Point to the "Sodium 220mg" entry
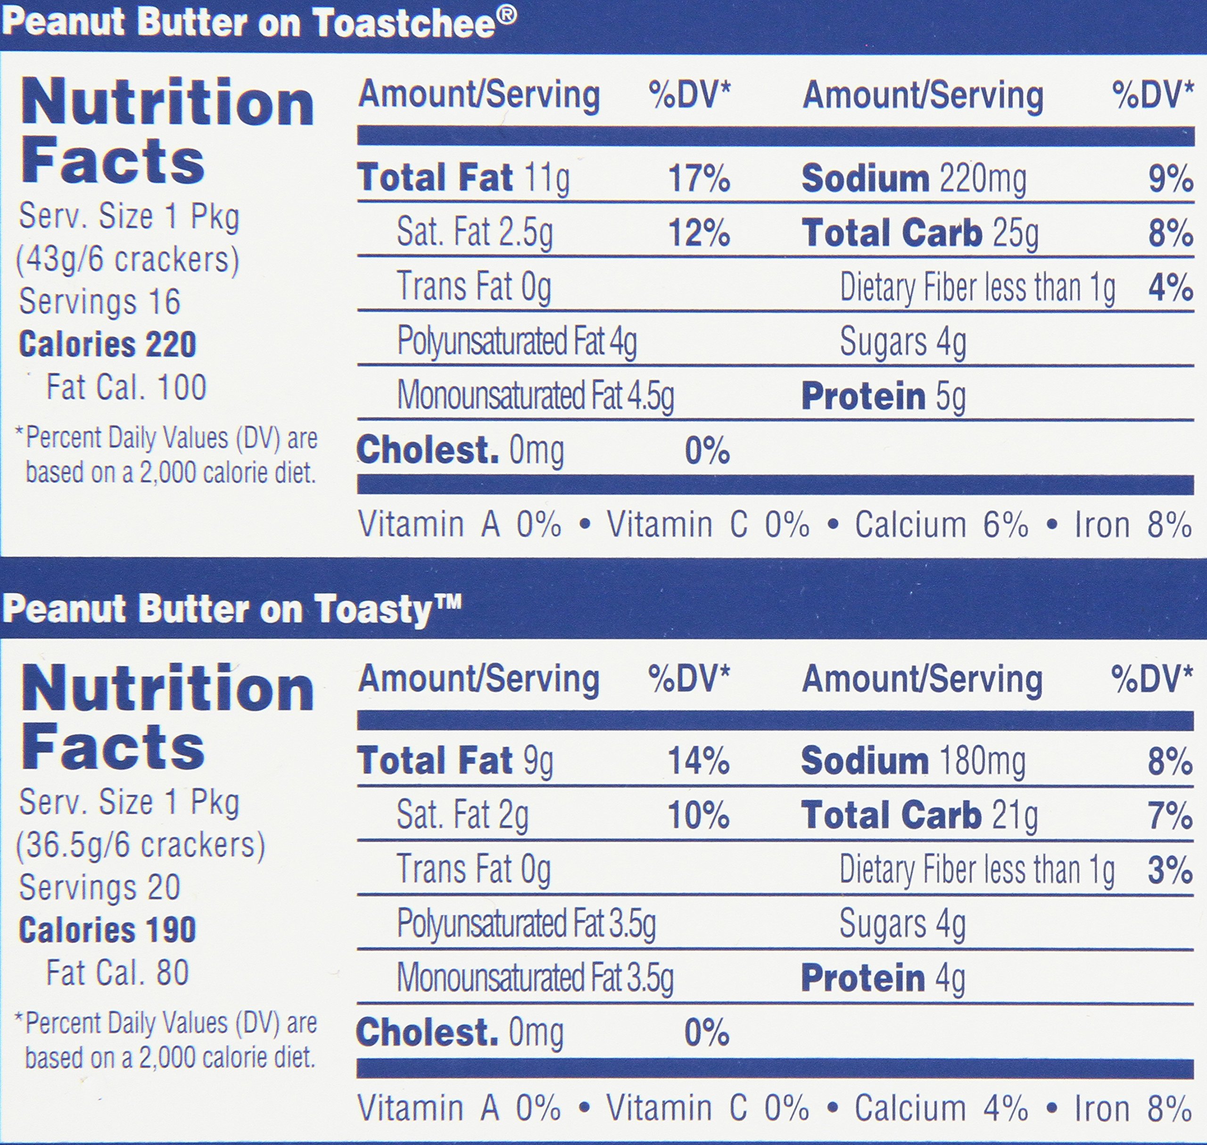Image resolution: width=1207 pixels, height=1145 pixels. [913, 178]
